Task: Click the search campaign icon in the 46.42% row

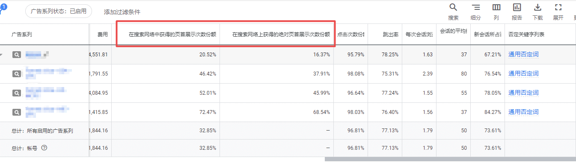Action: point(16,74)
